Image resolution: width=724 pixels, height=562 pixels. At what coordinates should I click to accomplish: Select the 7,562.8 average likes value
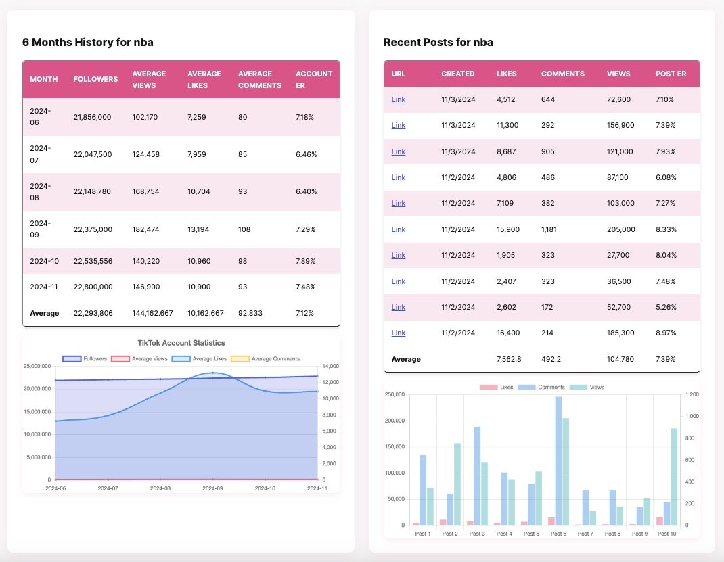click(x=509, y=359)
